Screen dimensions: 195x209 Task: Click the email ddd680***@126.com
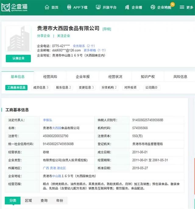(x=66, y=50)
